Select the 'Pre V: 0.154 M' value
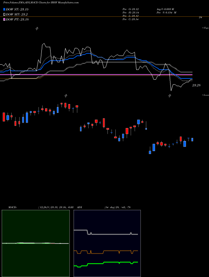The height and width of the screenshot is (277, 209). pos(166,13)
